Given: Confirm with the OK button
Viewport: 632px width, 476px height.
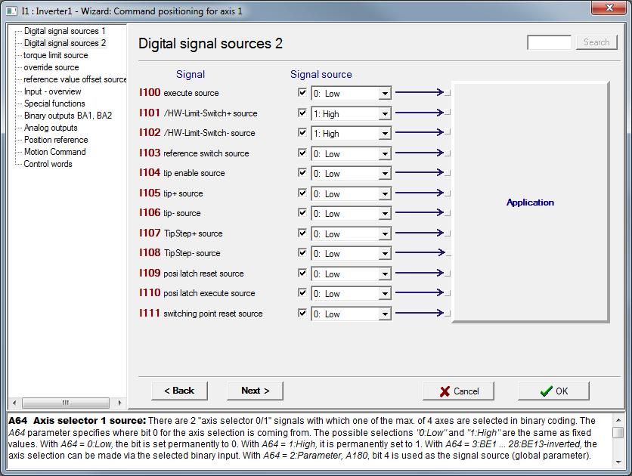Looking at the screenshot, I should point(553,391).
